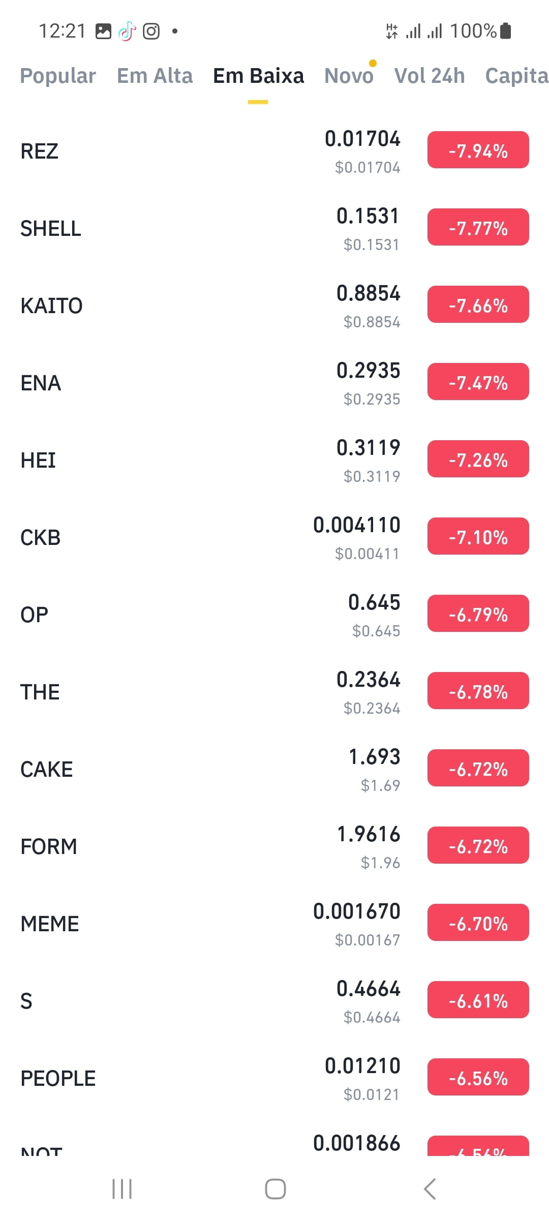This screenshot has width=549, height=1220.
Task: Tap the TikTok notification icon
Action: [127, 31]
